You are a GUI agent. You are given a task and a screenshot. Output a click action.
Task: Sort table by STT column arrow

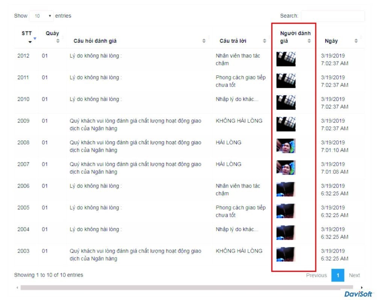30,41
